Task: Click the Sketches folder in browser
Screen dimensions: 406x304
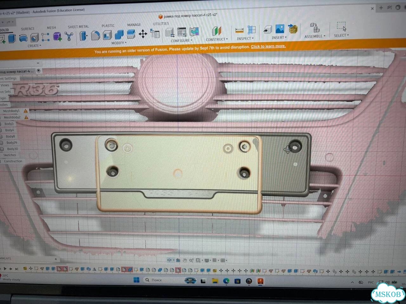Action: pos(10,155)
